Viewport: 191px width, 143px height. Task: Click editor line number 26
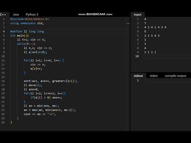coord(3,122)
